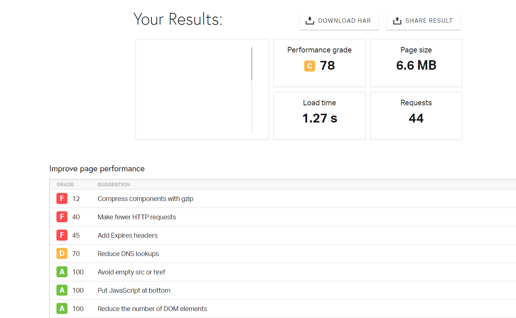Click the score 40 in HTTP requests row
This screenshot has height=318, width=516.
click(76, 217)
